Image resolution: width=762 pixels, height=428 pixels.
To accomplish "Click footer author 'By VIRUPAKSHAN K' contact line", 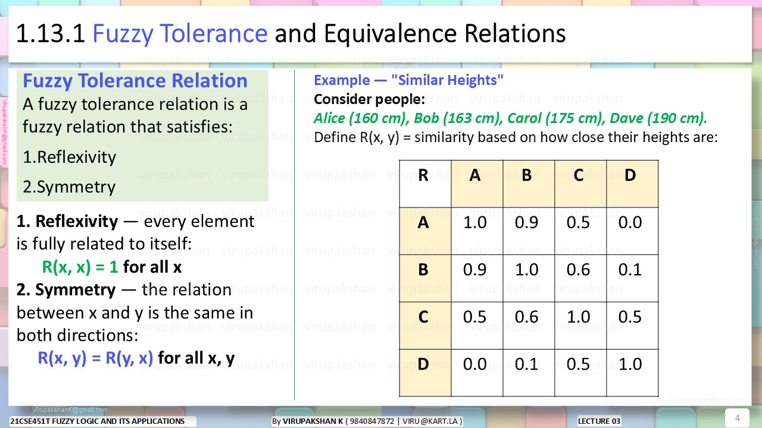I will 367,421.
